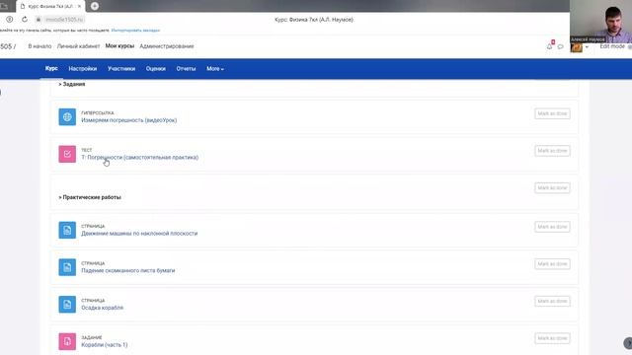Image resolution: width=632 pixels, height=355 pixels.
Task: Open Мои курсы
Action: [119, 46]
